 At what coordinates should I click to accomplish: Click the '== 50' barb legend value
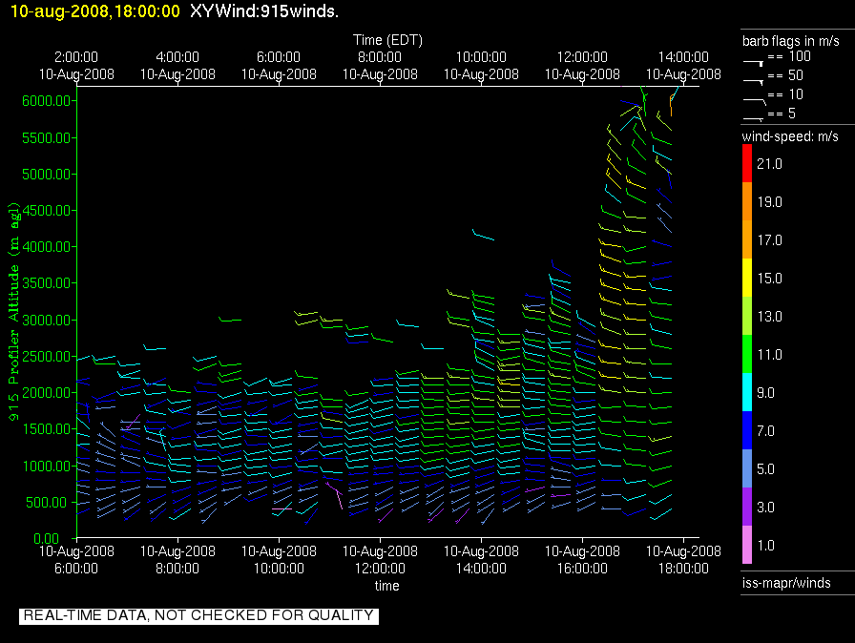[x=785, y=75]
